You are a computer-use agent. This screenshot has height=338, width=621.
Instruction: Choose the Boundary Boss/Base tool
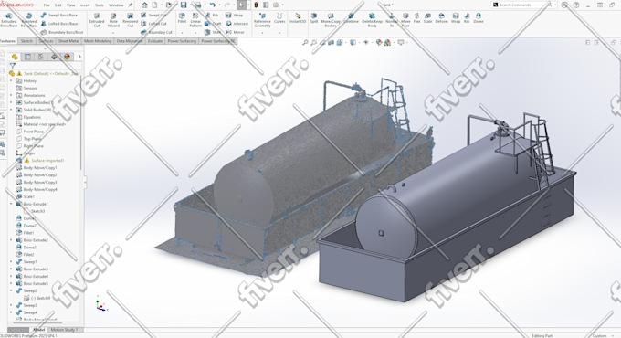tap(62, 32)
